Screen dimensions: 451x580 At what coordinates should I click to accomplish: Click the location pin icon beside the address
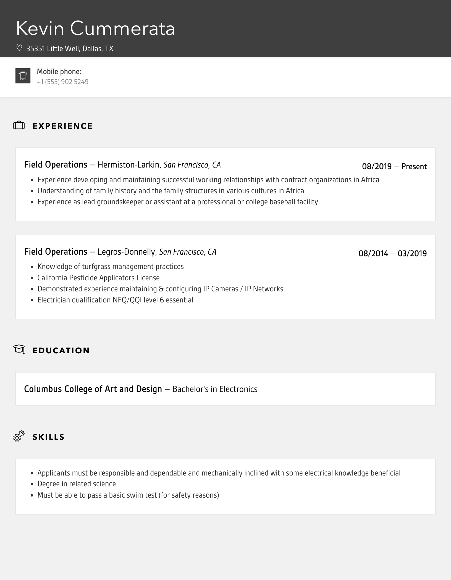[x=19, y=48]
